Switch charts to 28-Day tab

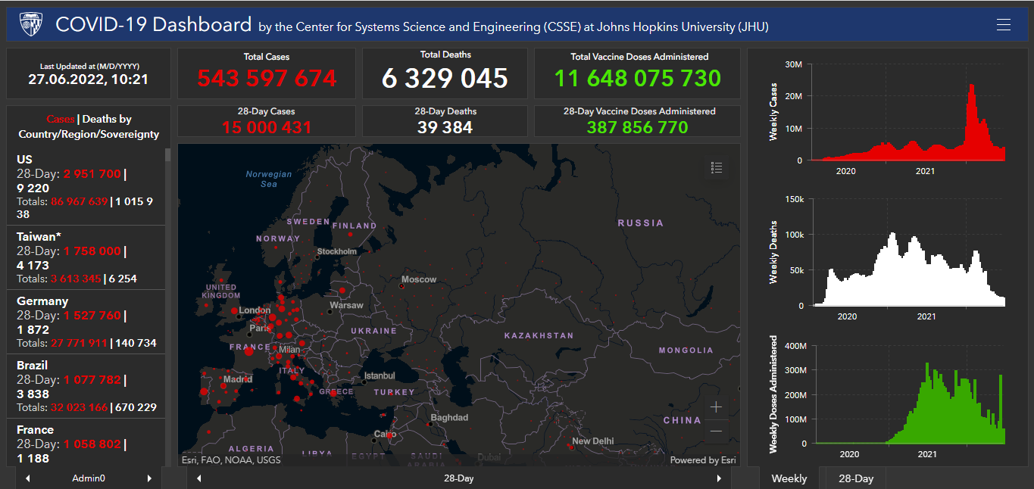tap(855, 478)
